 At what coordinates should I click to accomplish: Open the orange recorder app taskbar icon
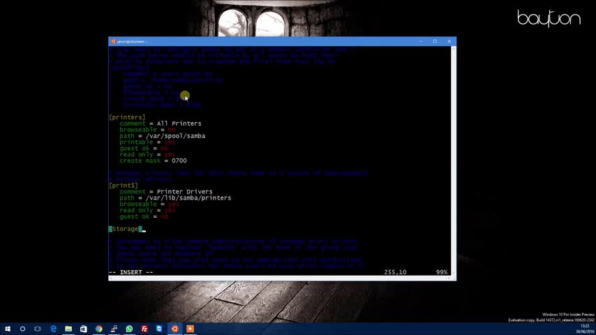pyautogui.click(x=190, y=329)
